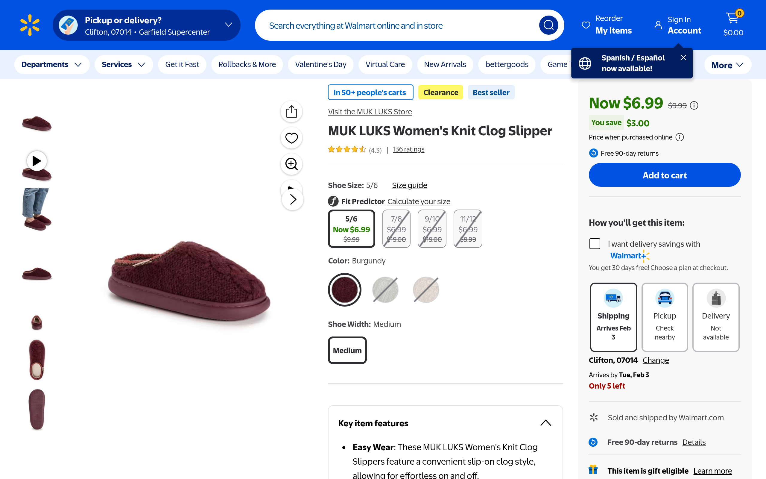The image size is (766, 479).
Task: Select the Burgundy color swatch
Action: 344,289
